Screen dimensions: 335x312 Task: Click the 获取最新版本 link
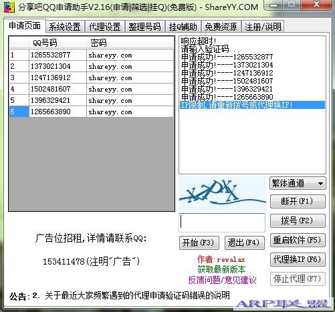click(x=221, y=270)
